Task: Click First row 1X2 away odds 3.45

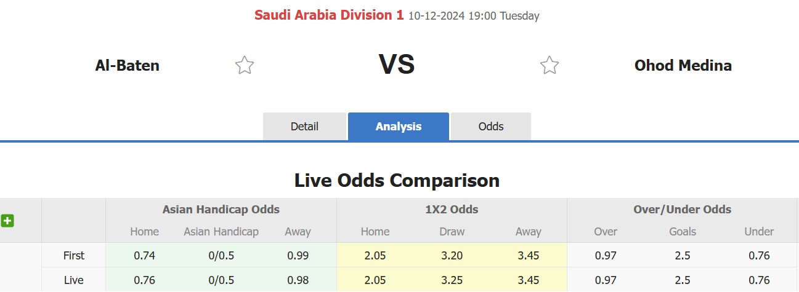Action: pos(529,256)
